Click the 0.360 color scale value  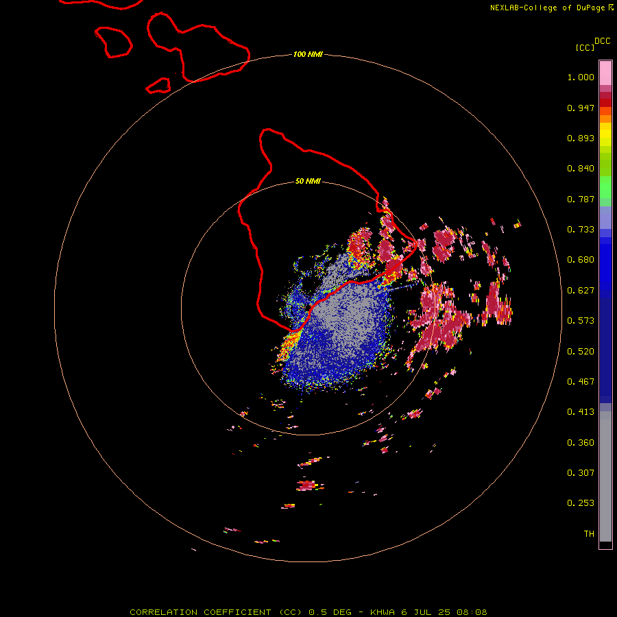click(x=581, y=443)
